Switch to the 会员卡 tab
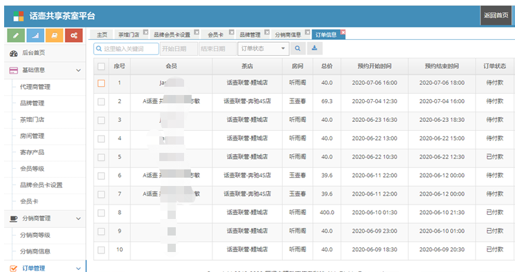515x272 pixels. pyautogui.click(x=216, y=34)
